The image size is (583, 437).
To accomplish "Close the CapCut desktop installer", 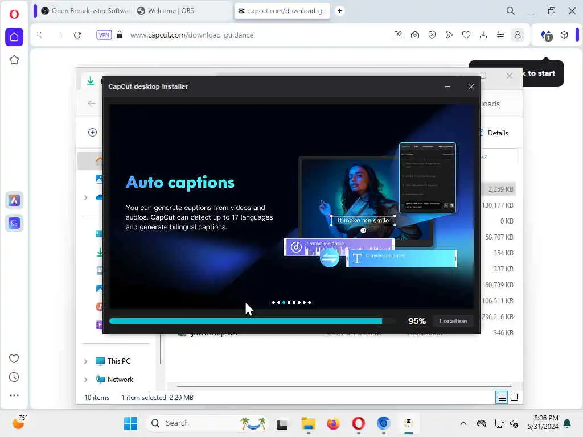I will click(x=471, y=87).
